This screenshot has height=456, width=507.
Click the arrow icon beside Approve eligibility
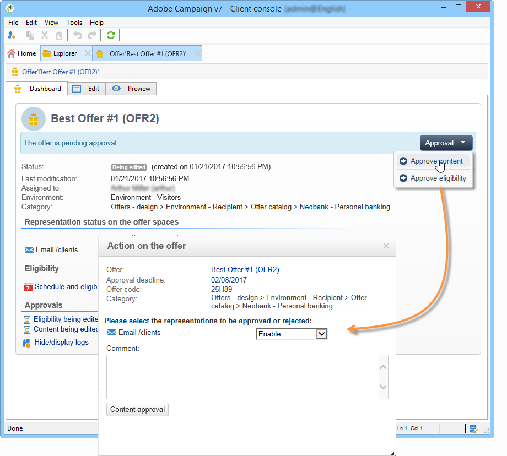coord(403,178)
